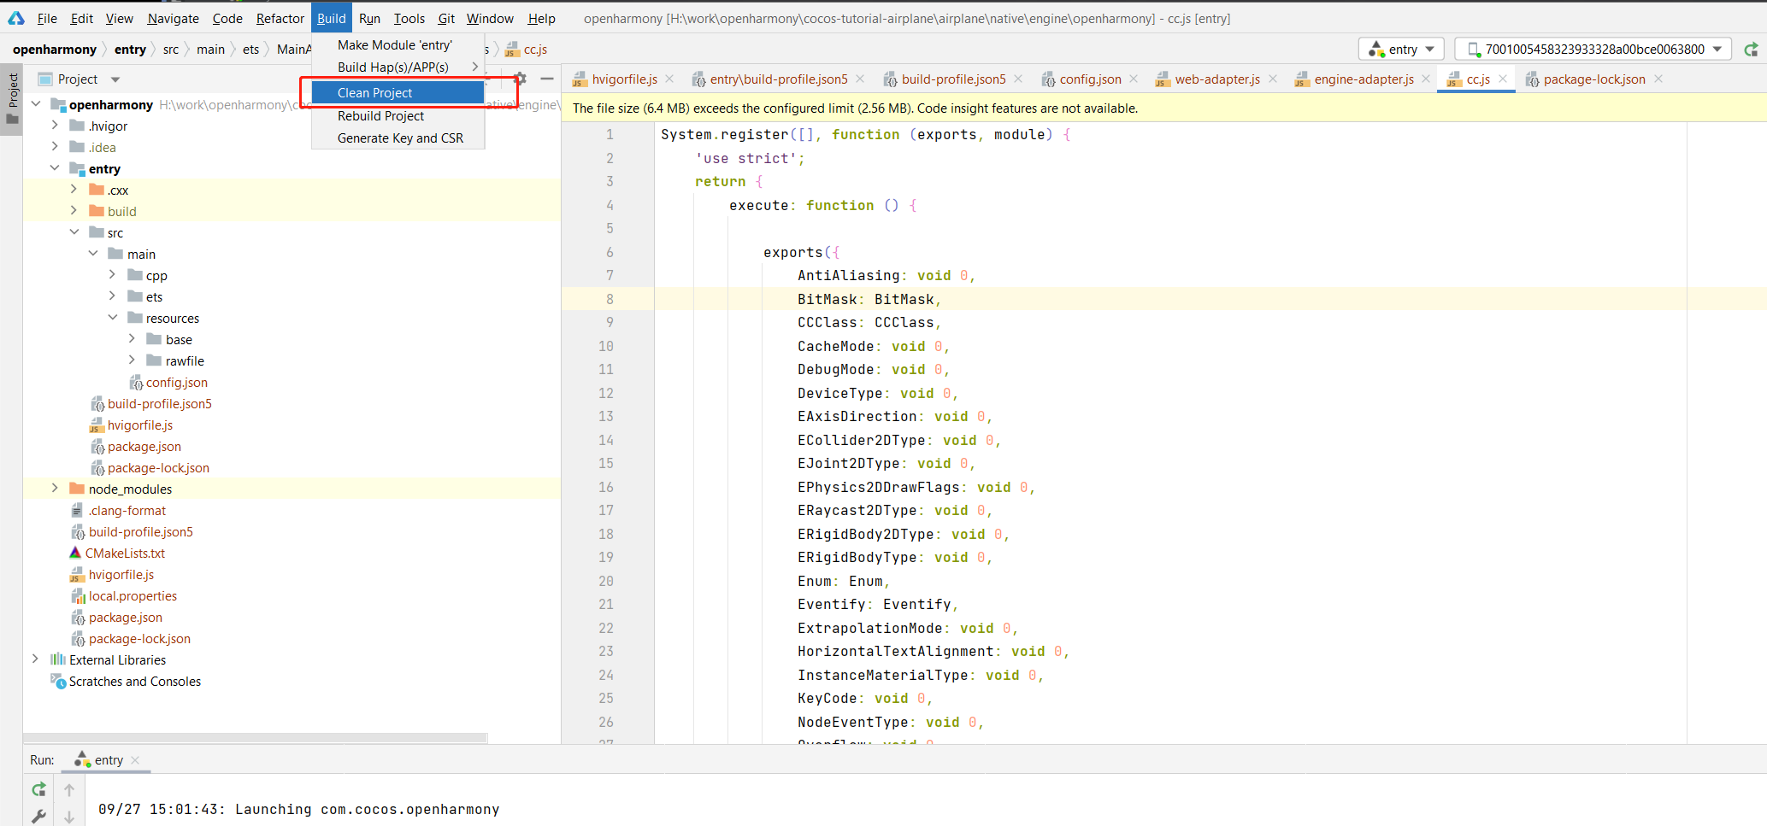Screen dimensions: 1767x826
Task: Click line number 14 in the gutter
Action: click(x=605, y=440)
